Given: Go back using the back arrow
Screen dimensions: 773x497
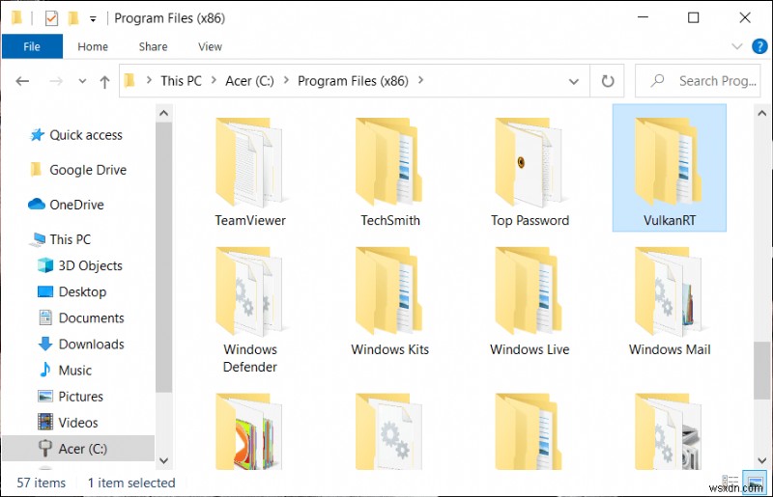Looking at the screenshot, I should tap(22, 81).
